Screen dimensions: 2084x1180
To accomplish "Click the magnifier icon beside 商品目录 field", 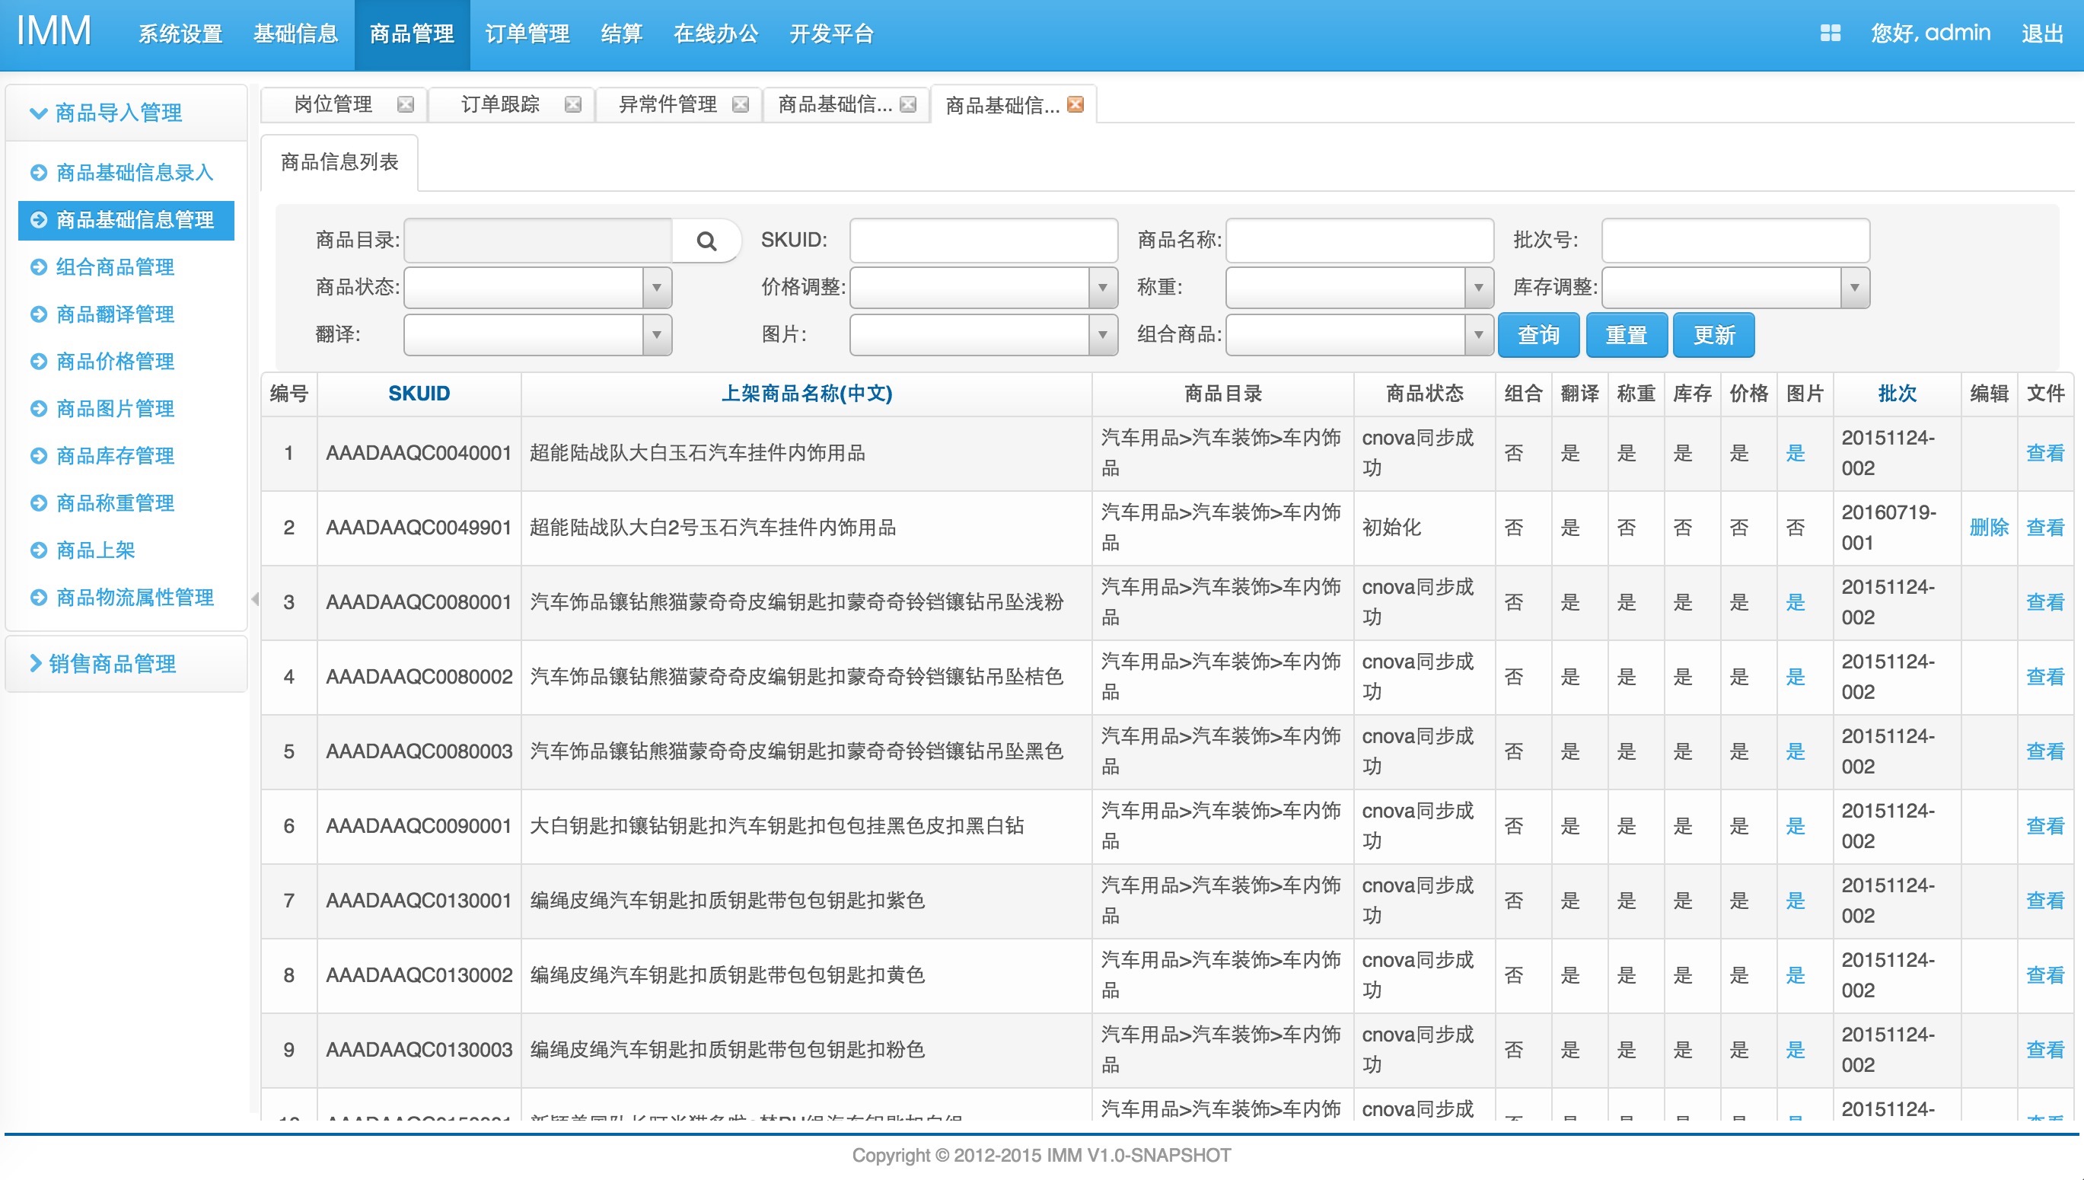I will (x=706, y=241).
